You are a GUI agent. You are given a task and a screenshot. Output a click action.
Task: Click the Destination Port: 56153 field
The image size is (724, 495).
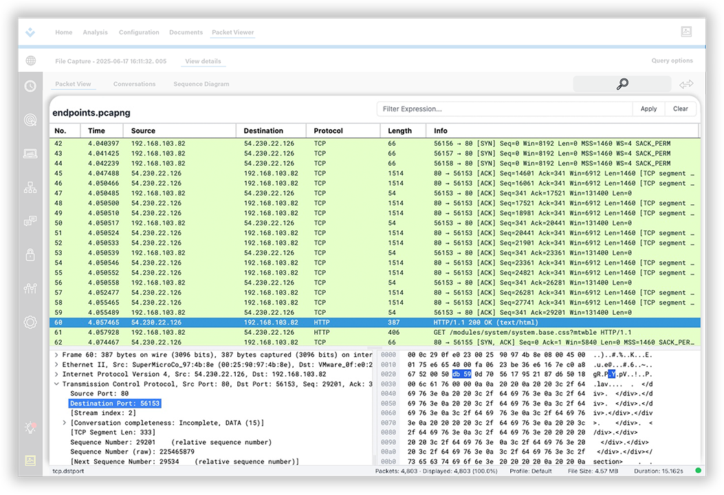coord(115,403)
